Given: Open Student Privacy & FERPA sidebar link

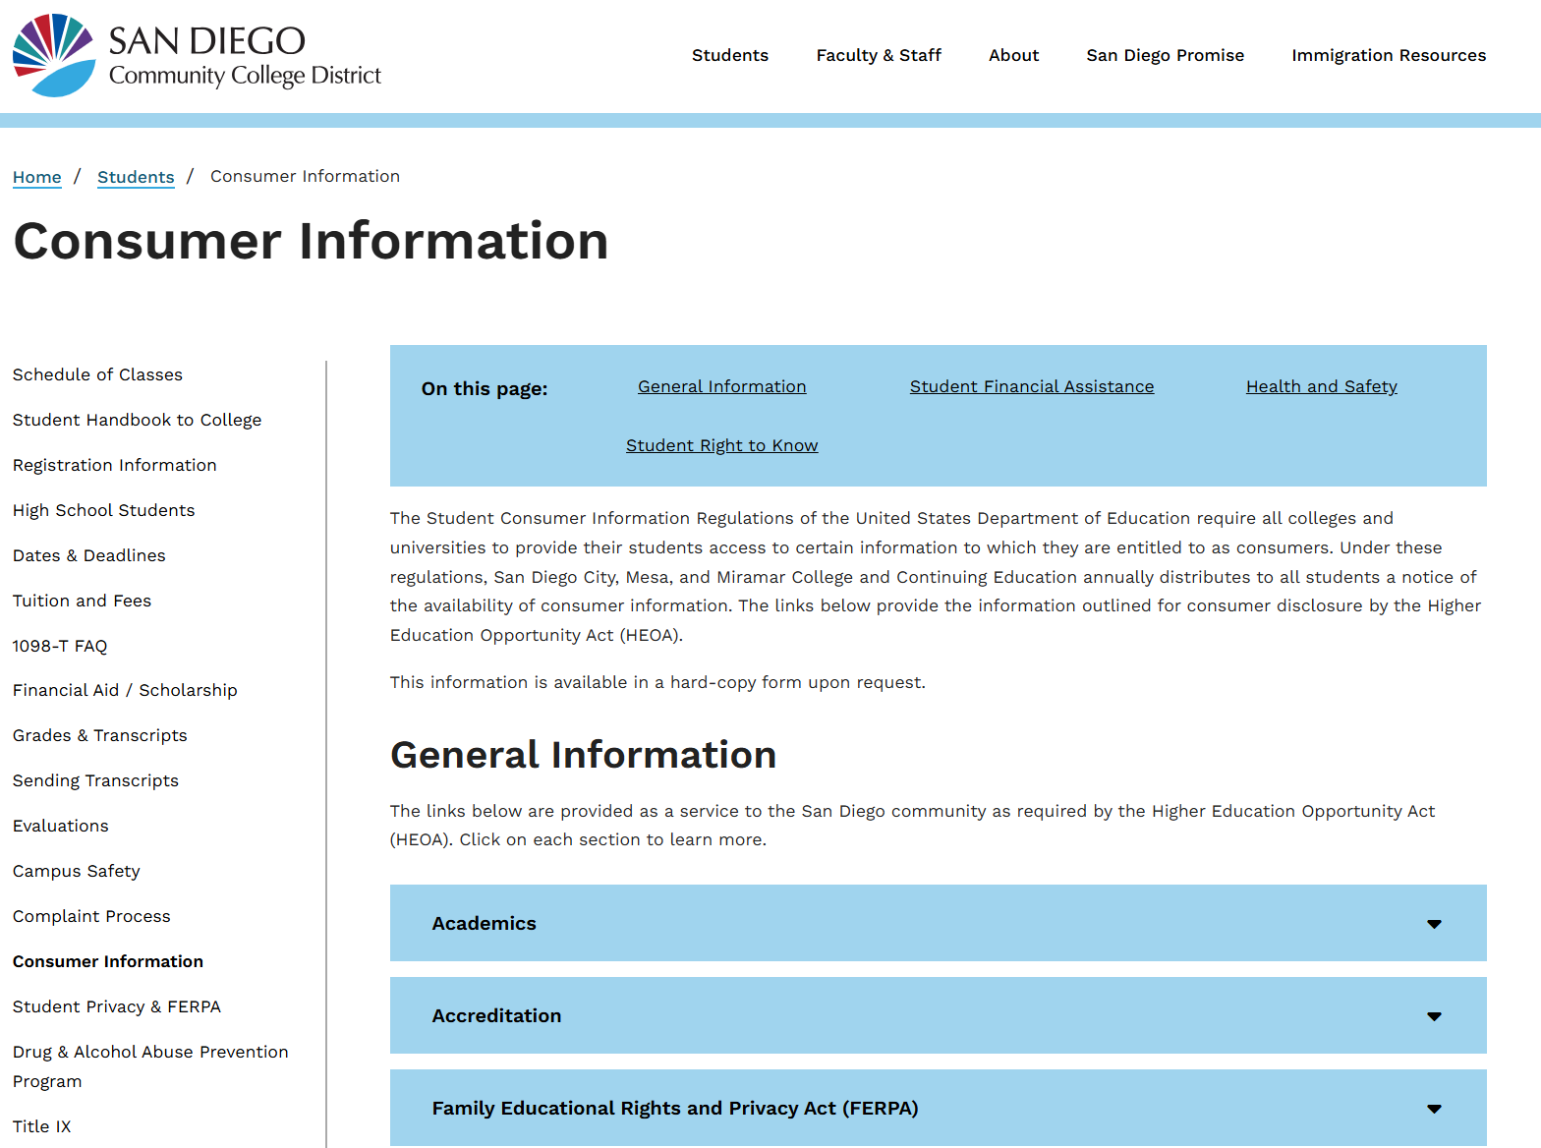Looking at the screenshot, I should [x=117, y=1006].
